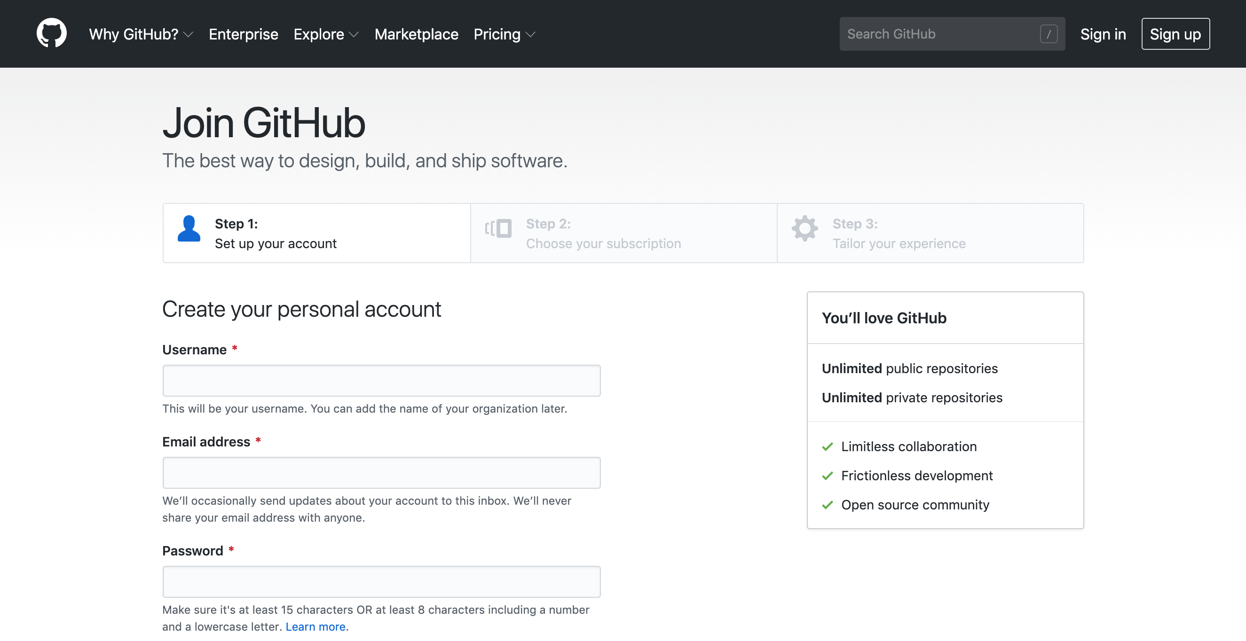
Task: Open the Learn more password link
Action: tap(315, 626)
